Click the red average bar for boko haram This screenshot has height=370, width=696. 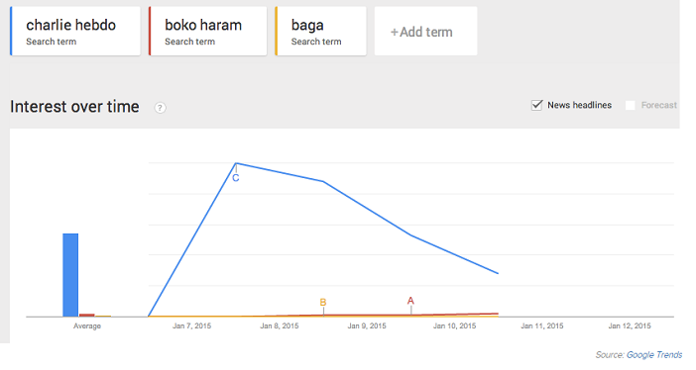click(87, 315)
